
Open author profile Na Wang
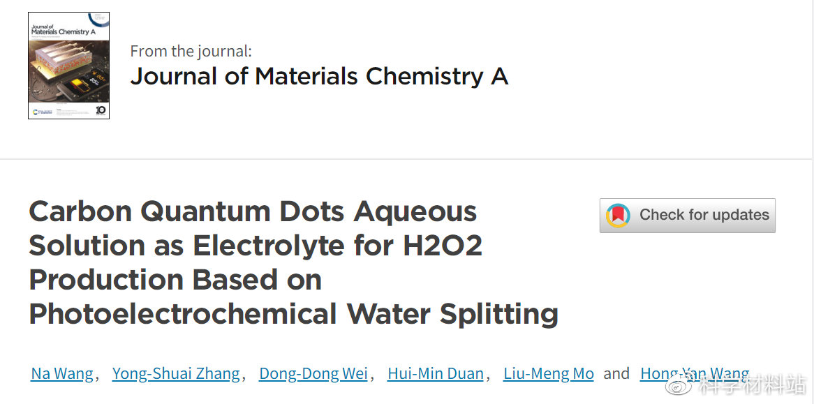pyautogui.click(x=61, y=373)
